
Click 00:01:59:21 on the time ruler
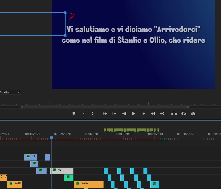[x=32, y=134]
